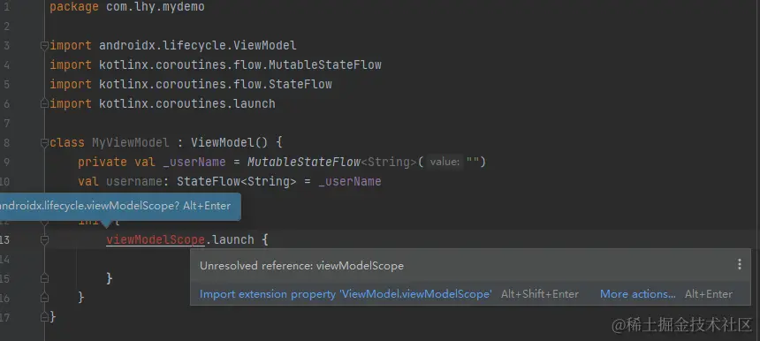Screen dimensions: 760x341
Task: Click the 'launch' call on line 13
Action: (233, 239)
